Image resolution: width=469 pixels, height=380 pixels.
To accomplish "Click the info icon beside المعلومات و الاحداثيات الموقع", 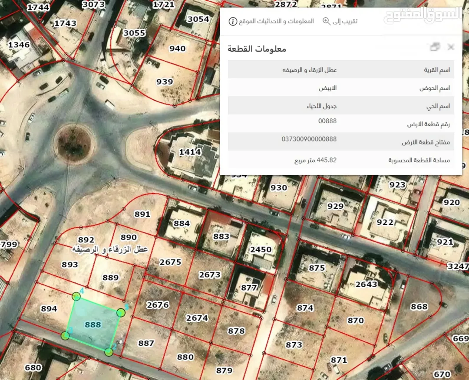I will pos(233,21).
